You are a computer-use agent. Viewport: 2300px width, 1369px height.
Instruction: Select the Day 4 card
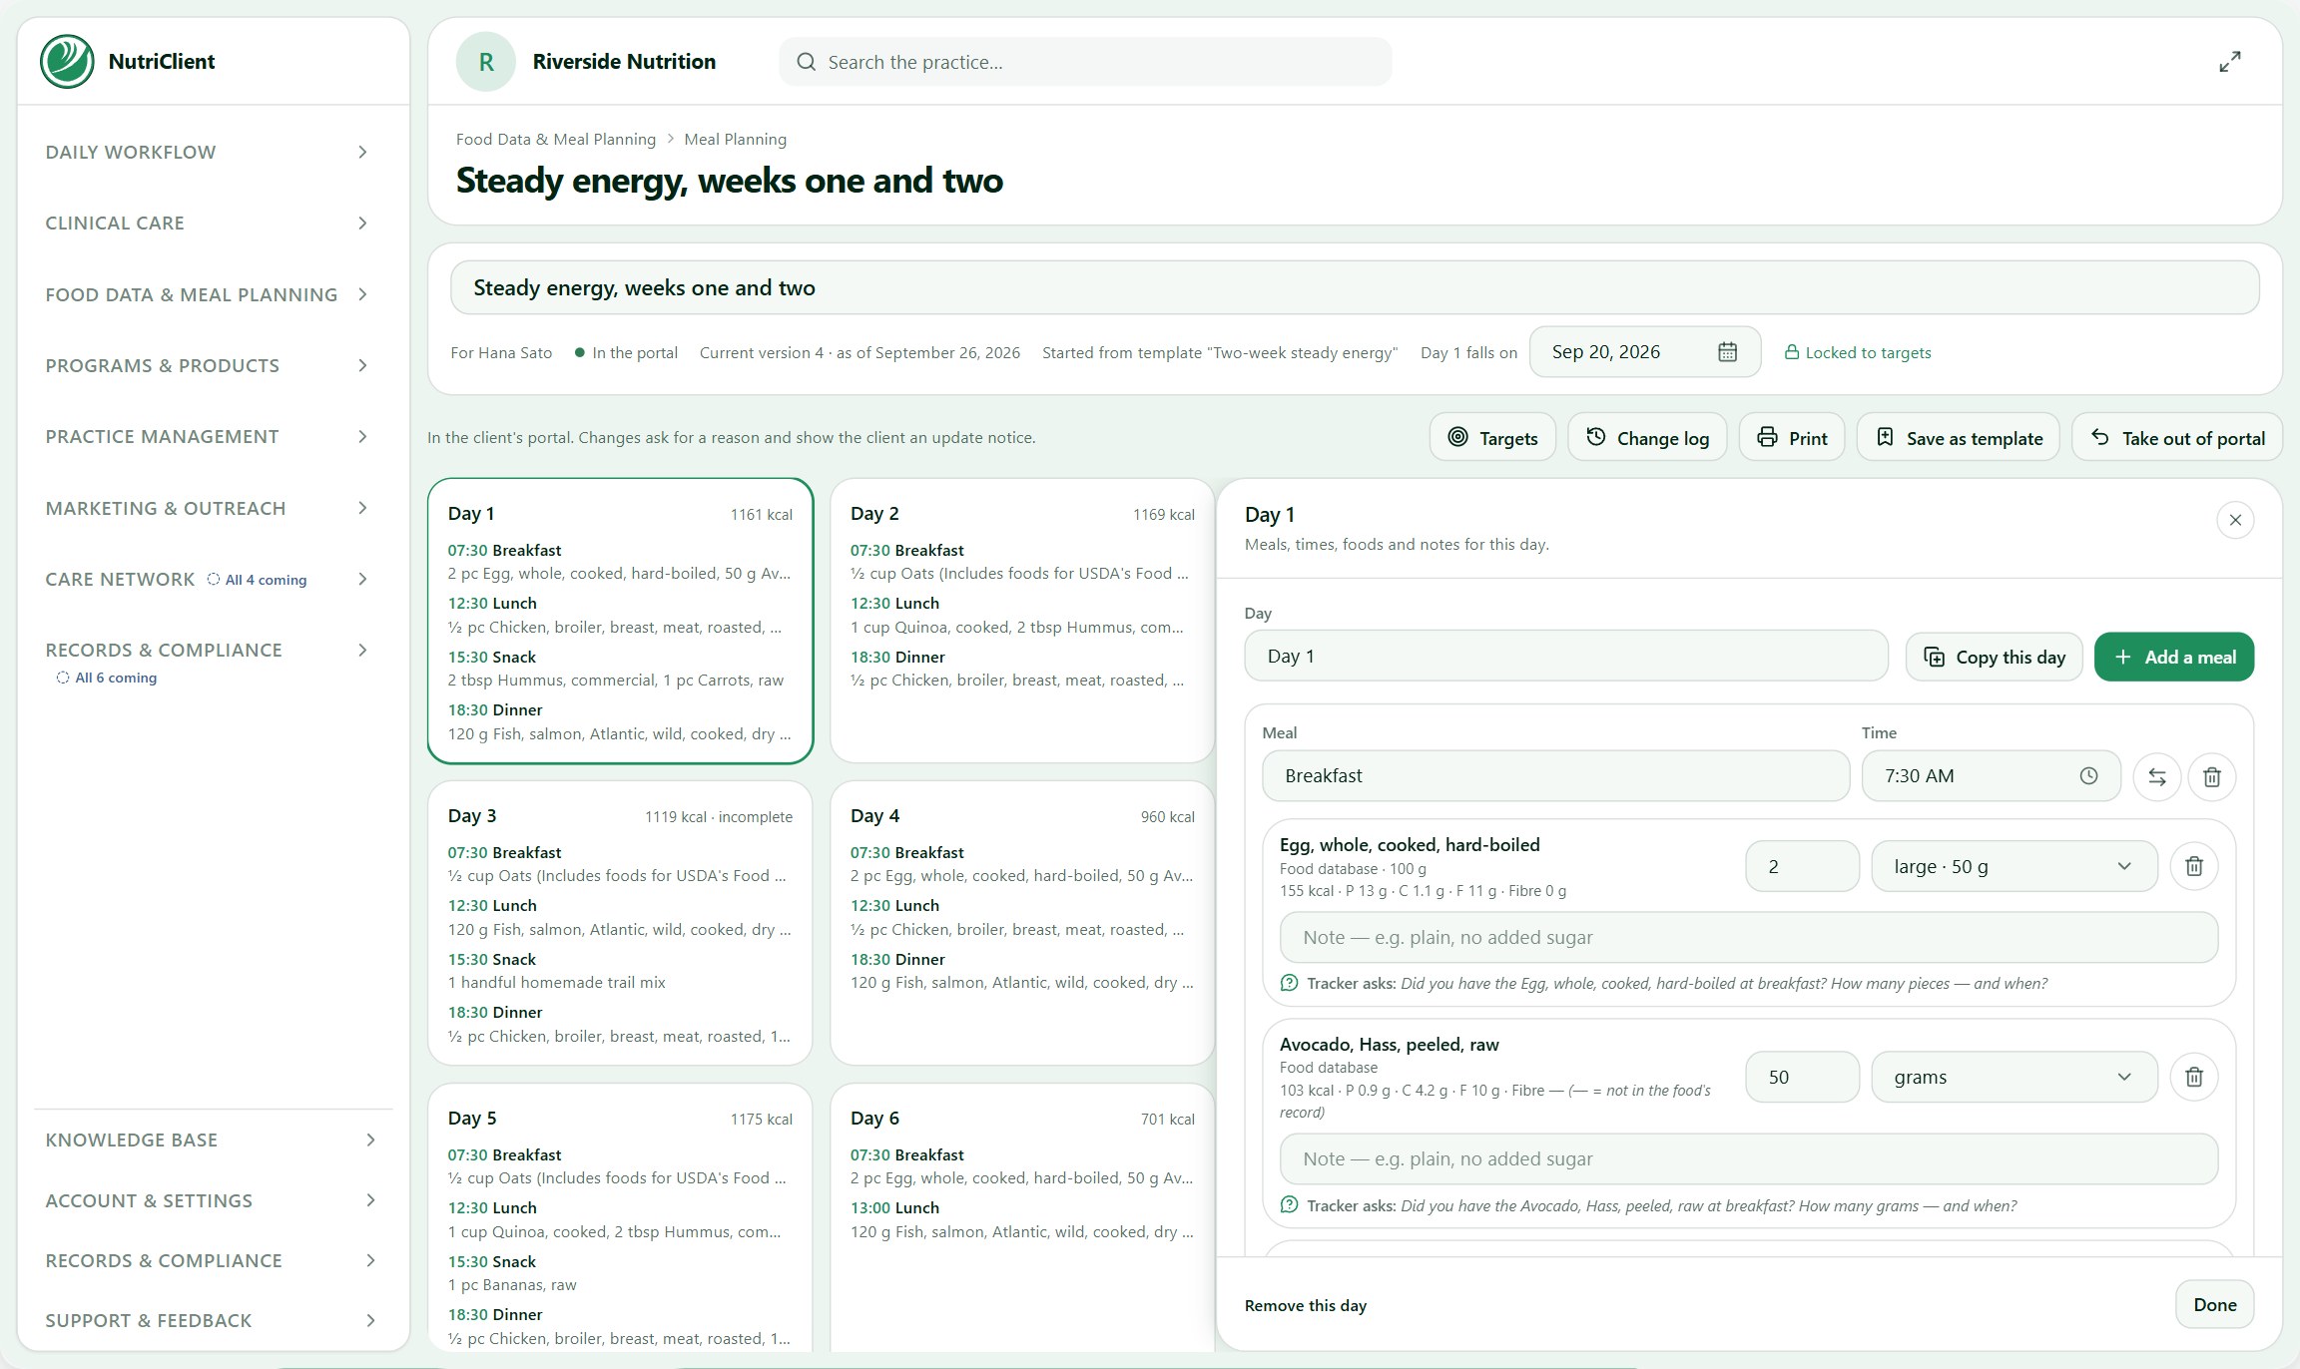1022,923
